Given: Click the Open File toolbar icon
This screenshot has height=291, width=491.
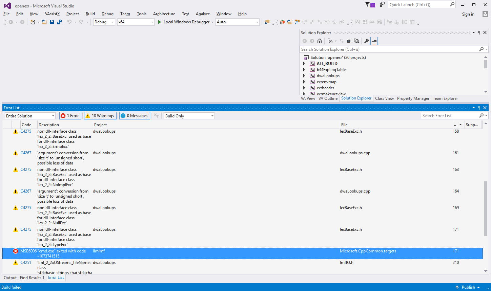Looking at the screenshot, I should point(44,22).
